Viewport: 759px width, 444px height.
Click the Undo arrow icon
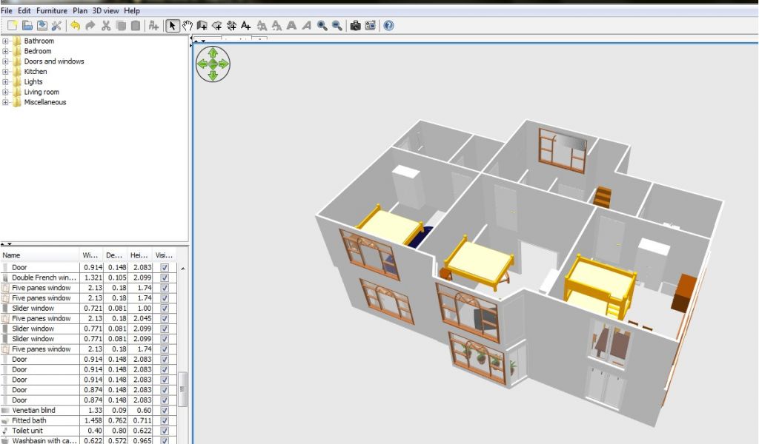pyautogui.click(x=75, y=26)
